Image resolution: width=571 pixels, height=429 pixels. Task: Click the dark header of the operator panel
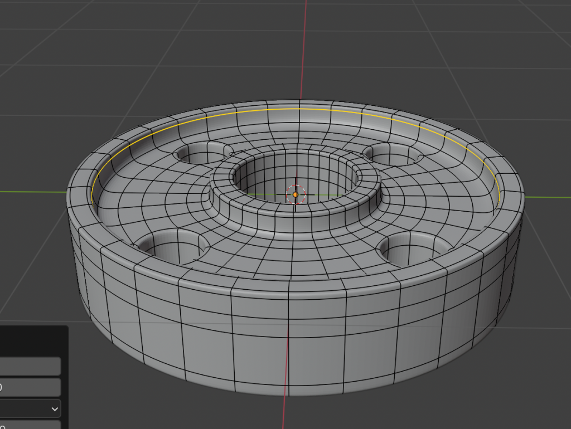coord(33,339)
